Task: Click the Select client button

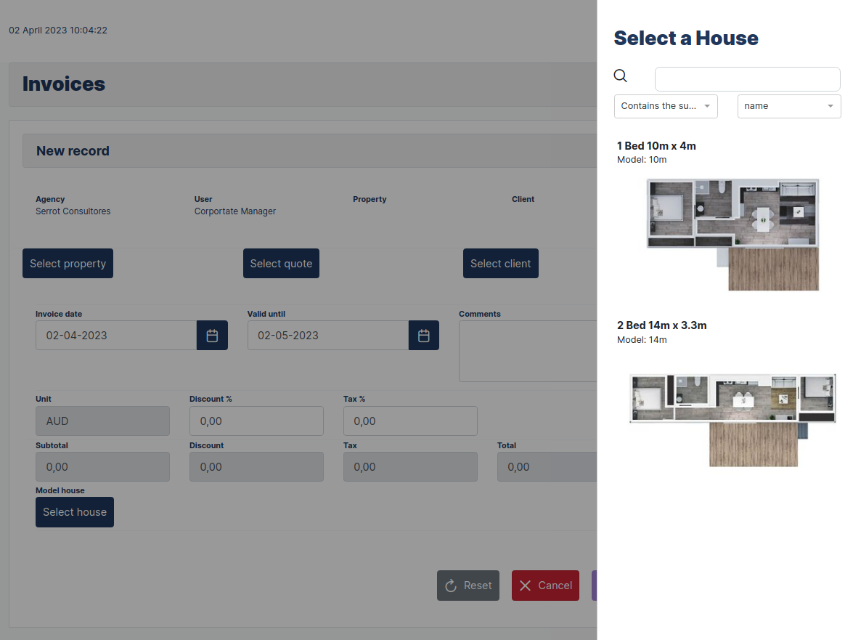Action: pyautogui.click(x=500, y=263)
